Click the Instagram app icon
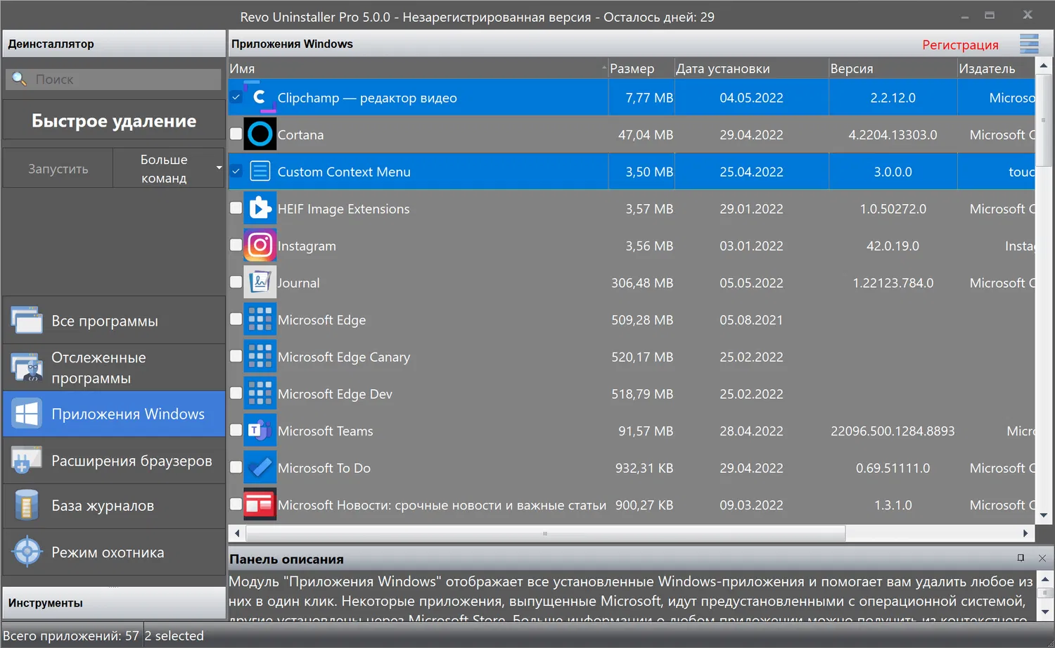The height and width of the screenshot is (648, 1055). tap(260, 246)
